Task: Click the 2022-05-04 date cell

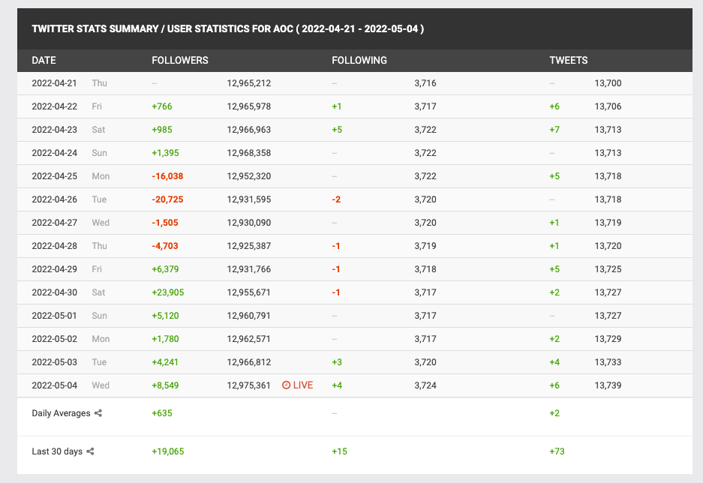Action: (x=54, y=385)
